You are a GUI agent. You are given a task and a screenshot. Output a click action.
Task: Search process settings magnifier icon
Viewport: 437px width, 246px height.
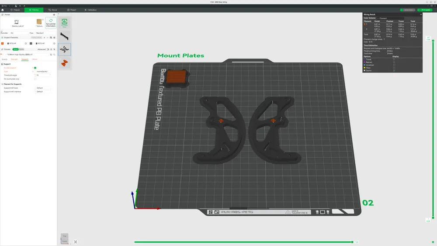[54, 55]
